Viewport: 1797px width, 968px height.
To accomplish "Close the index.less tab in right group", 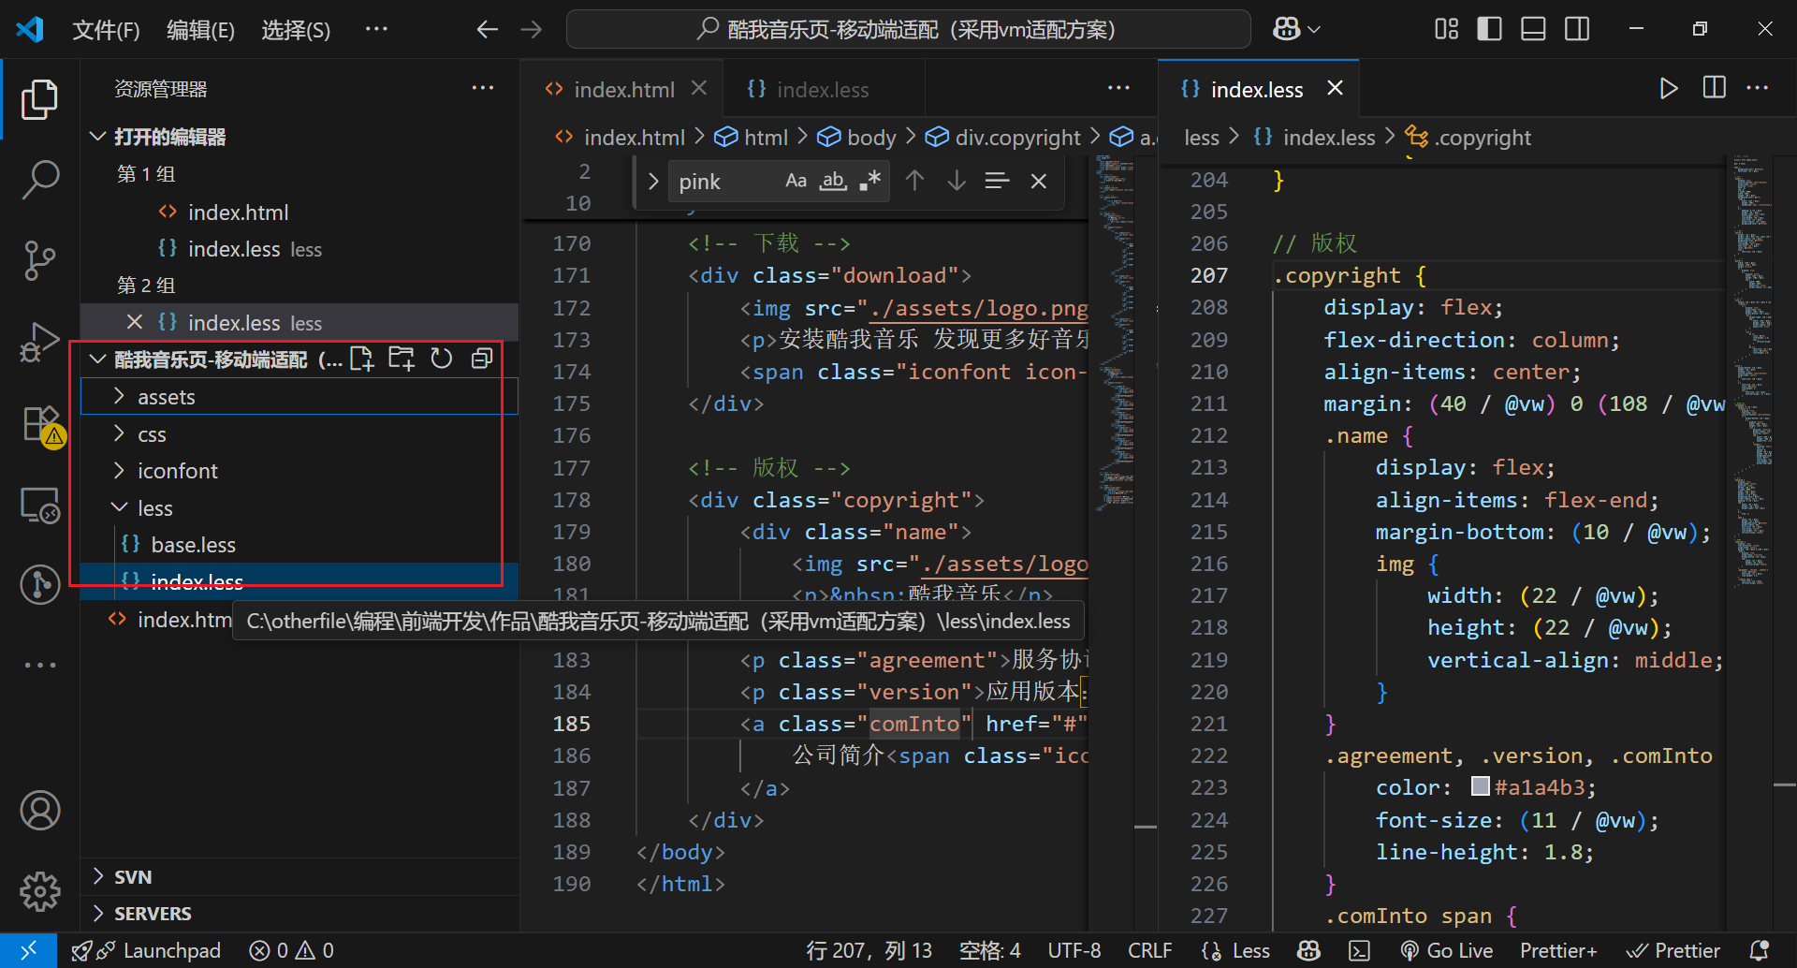I will (x=1335, y=88).
